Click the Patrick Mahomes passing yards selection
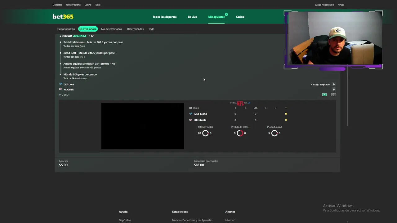The width and height of the screenshot is (397, 223). [x=93, y=42]
